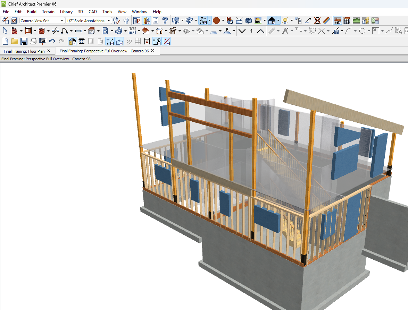This screenshot has height=310, width=408.
Task: Open the Build menu
Action: pos(32,12)
